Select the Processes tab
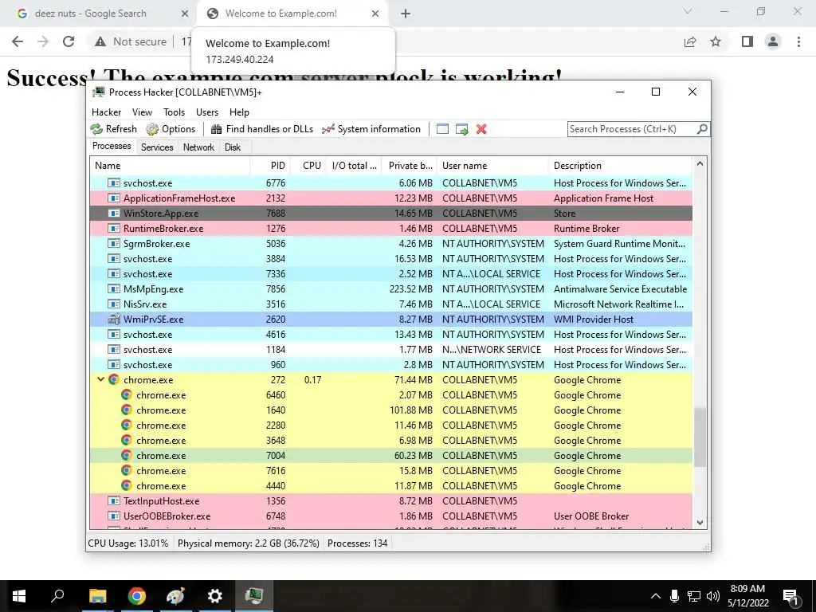Viewport: 816px width, 612px height. click(x=112, y=146)
